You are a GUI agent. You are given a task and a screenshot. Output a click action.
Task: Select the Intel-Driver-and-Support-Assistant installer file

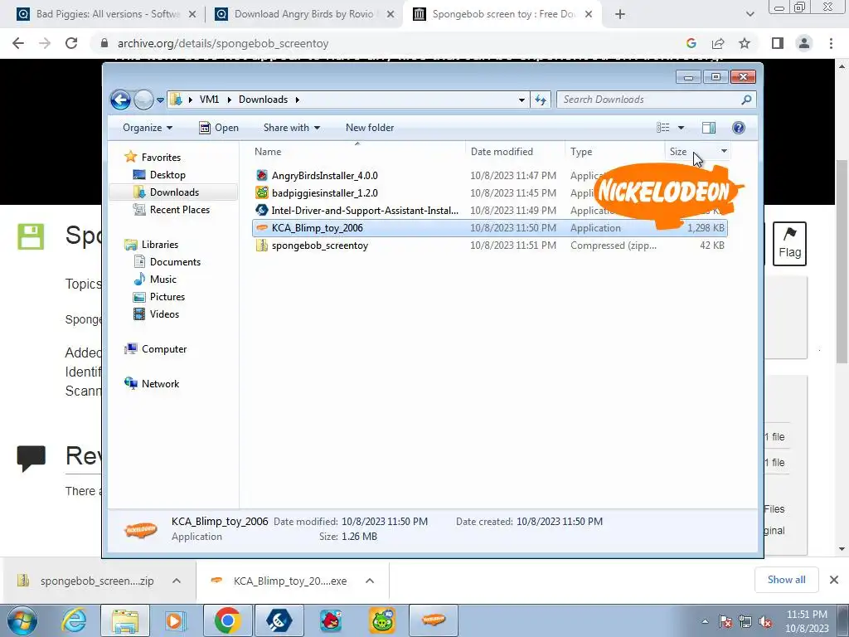pos(365,210)
